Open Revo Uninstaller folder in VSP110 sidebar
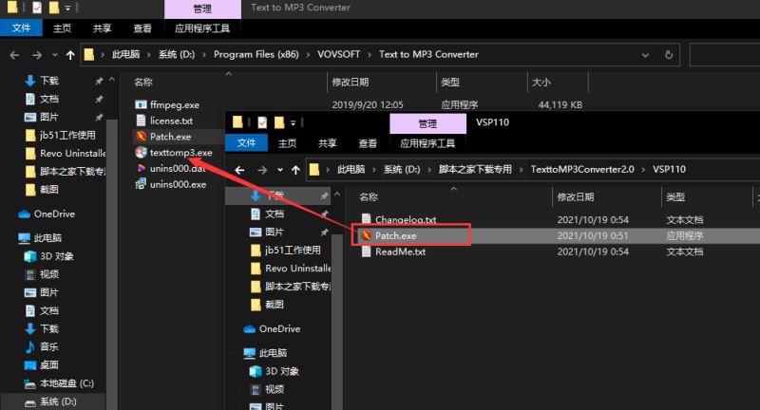 (x=291, y=269)
